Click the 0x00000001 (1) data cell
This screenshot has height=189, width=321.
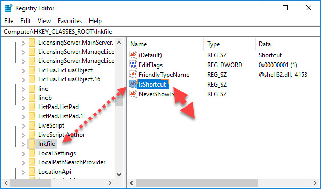click(x=278, y=65)
